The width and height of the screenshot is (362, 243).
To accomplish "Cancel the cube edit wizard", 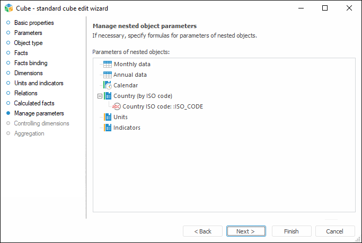I will coord(334,231).
